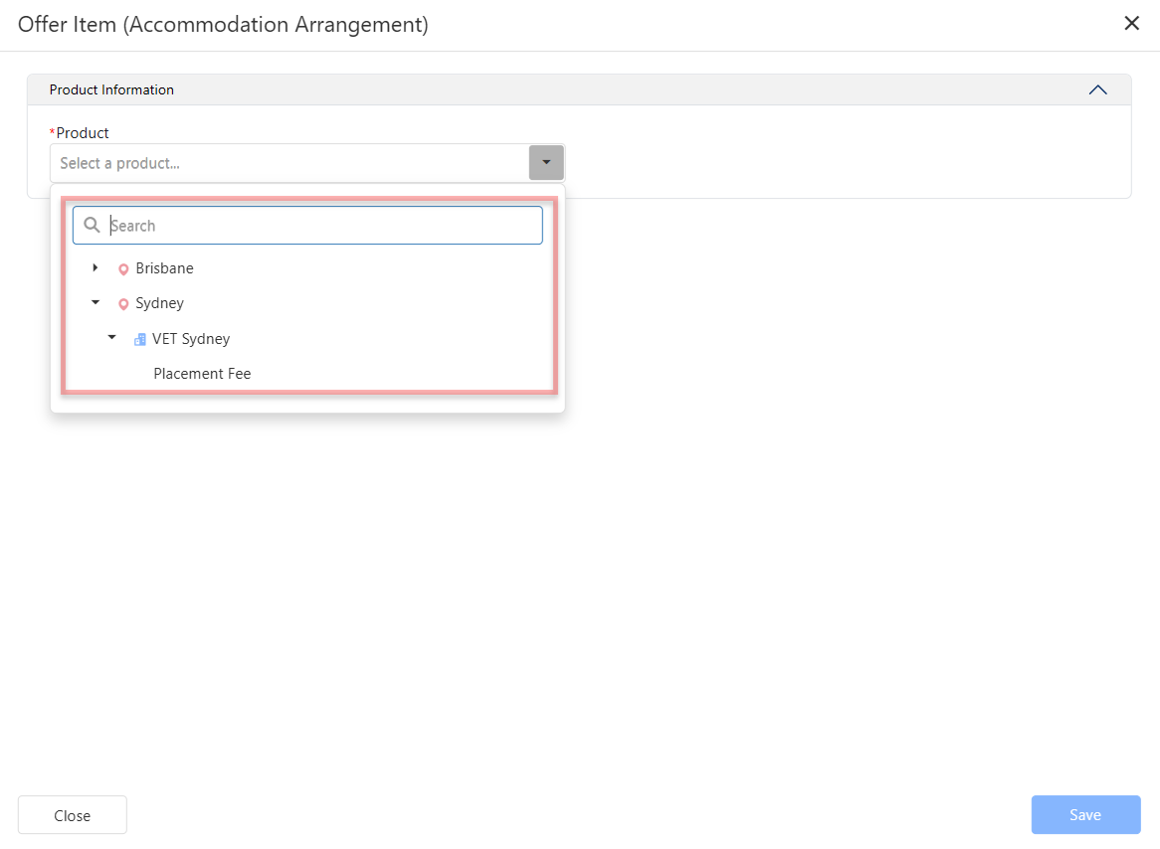Collapse the Sydney tree node arrow
Image resolution: width=1160 pixels, height=849 pixels.
tap(96, 303)
